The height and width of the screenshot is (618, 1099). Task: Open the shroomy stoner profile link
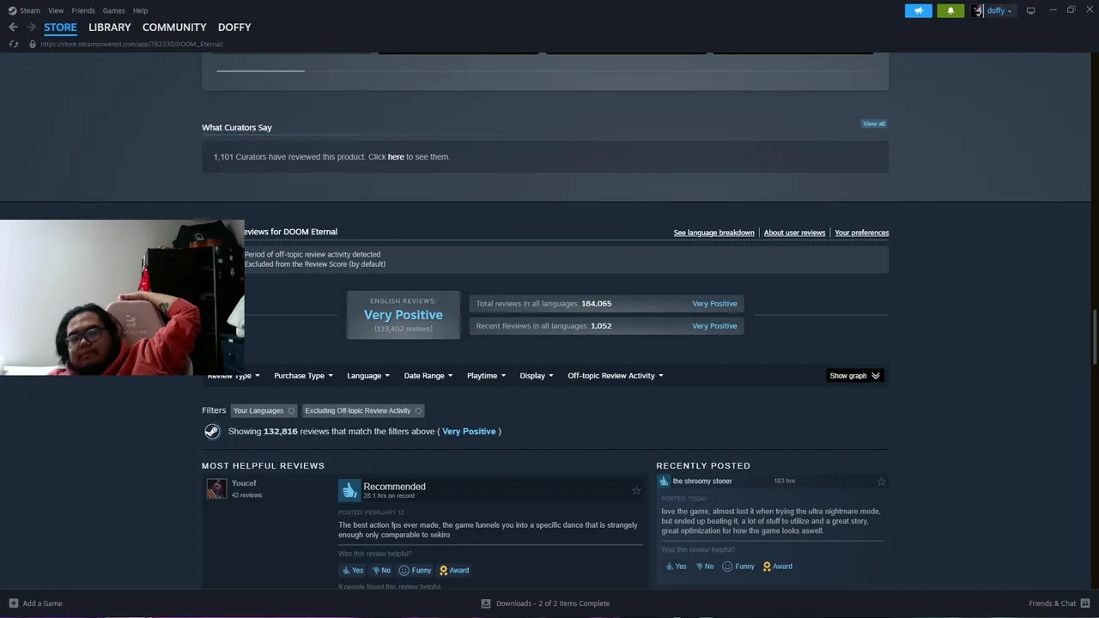click(x=702, y=482)
